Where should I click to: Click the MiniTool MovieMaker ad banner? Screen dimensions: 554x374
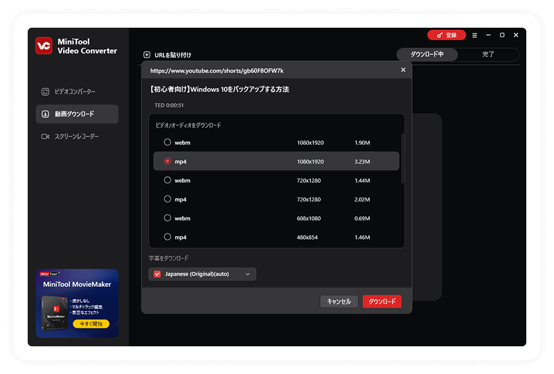[77, 303]
